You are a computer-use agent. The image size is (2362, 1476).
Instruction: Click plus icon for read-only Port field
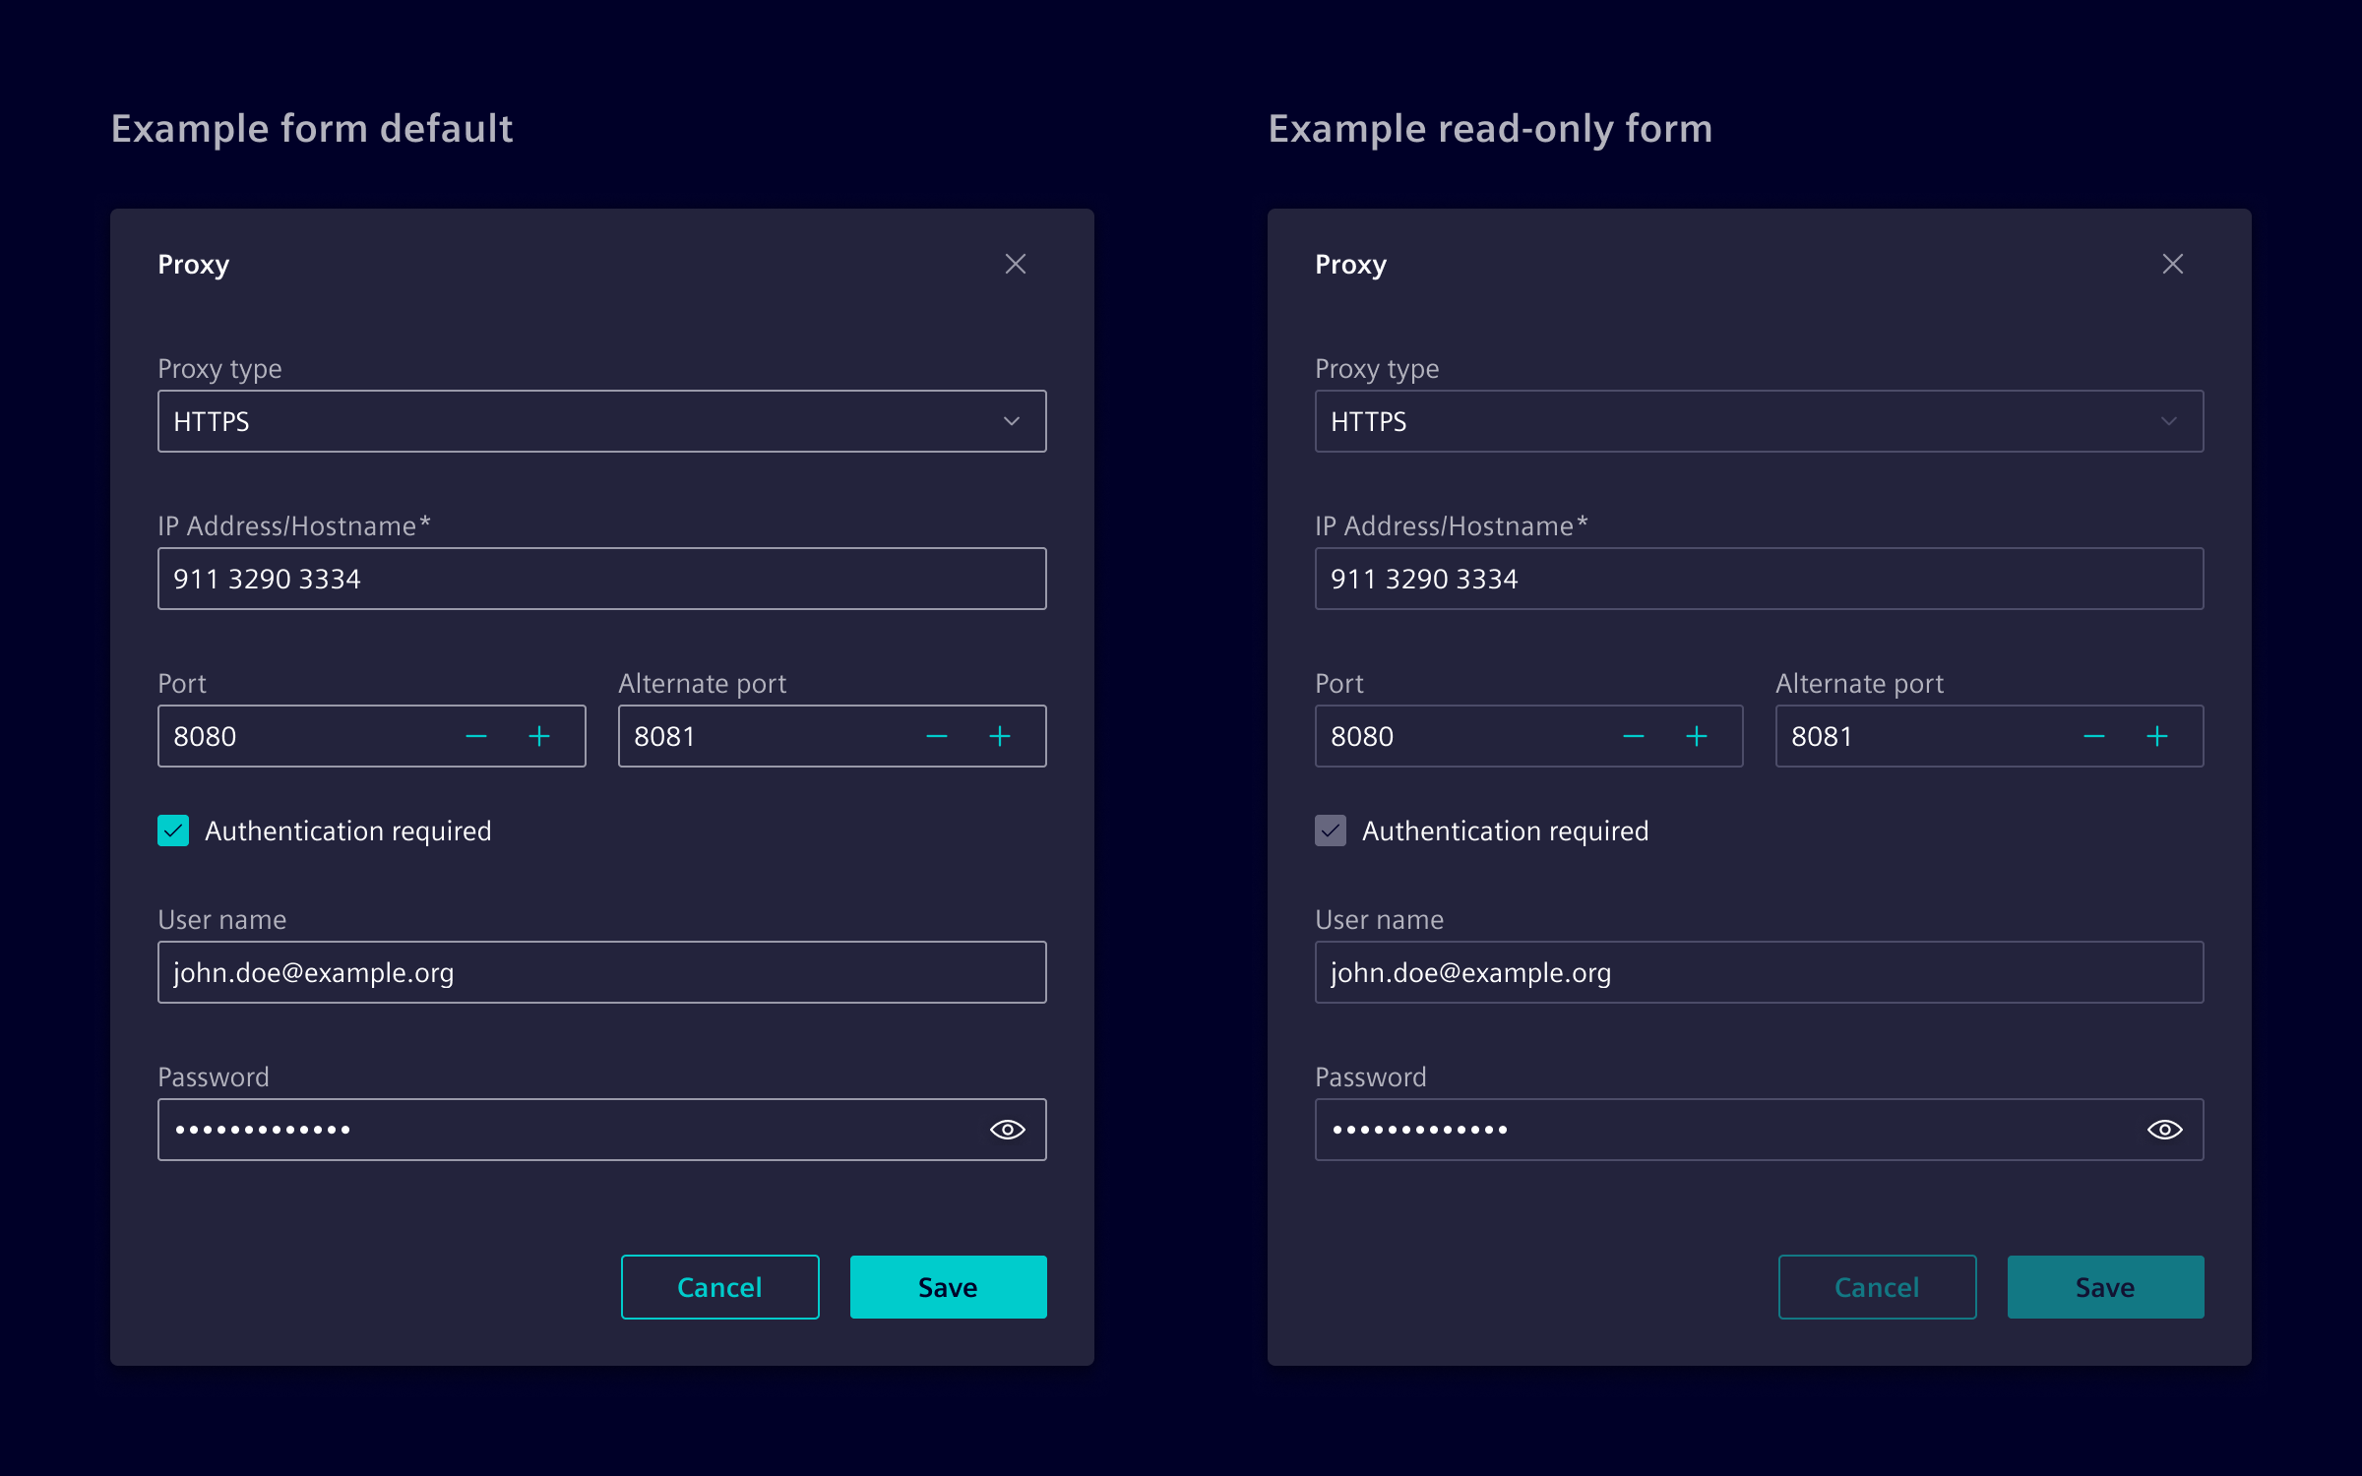click(x=1696, y=736)
